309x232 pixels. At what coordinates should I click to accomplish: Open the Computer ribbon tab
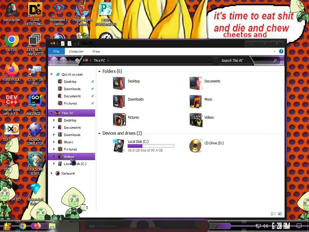(x=76, y=51)
